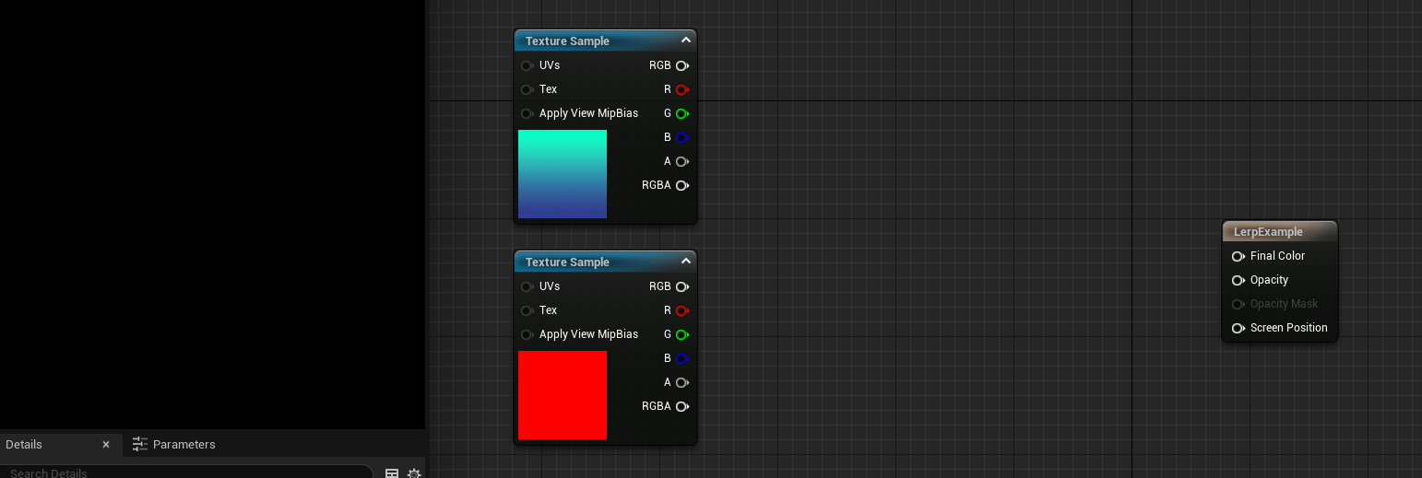Collapse the top Texture Sample node

click(685, 41)
